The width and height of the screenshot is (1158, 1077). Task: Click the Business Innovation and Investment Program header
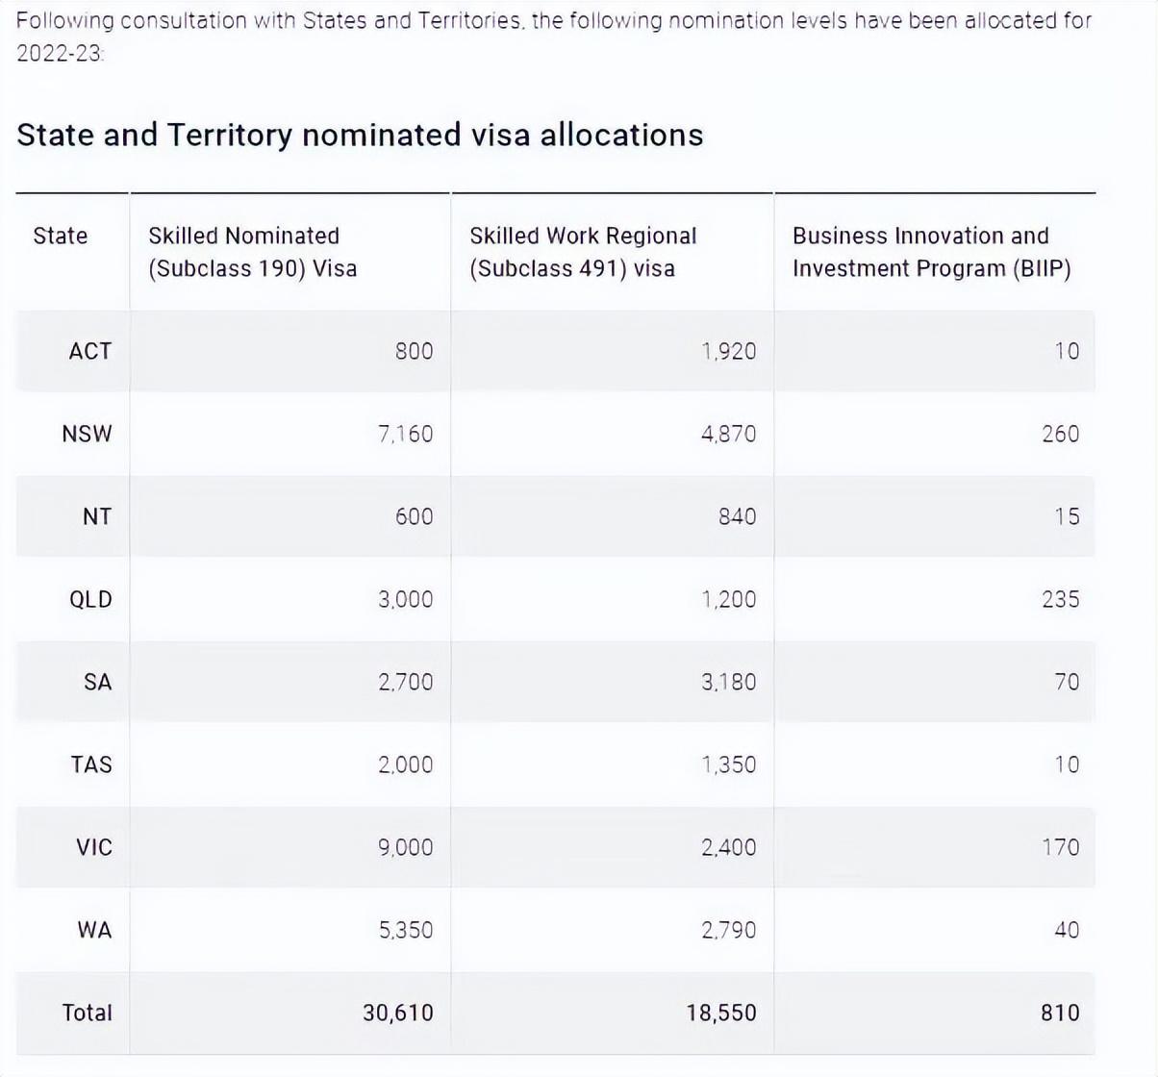click(x=931, y=252)
